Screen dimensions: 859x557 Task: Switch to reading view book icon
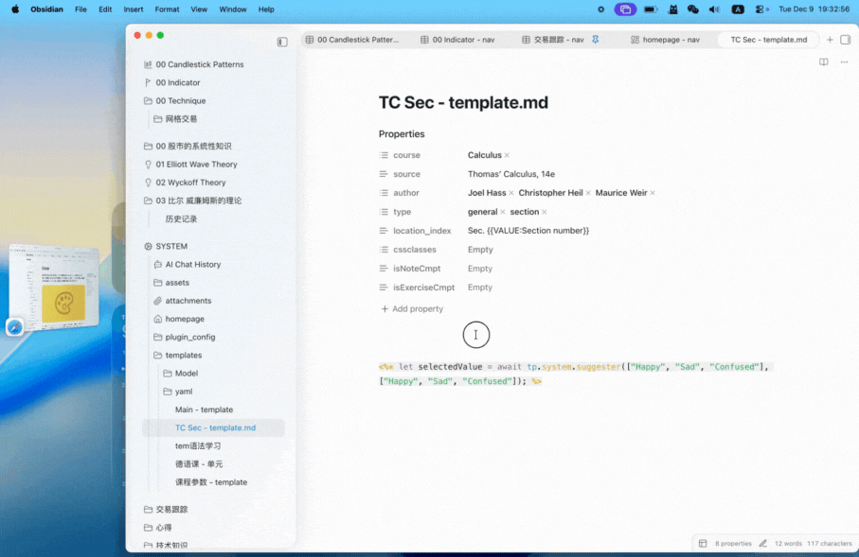click(x=823, y=62)
